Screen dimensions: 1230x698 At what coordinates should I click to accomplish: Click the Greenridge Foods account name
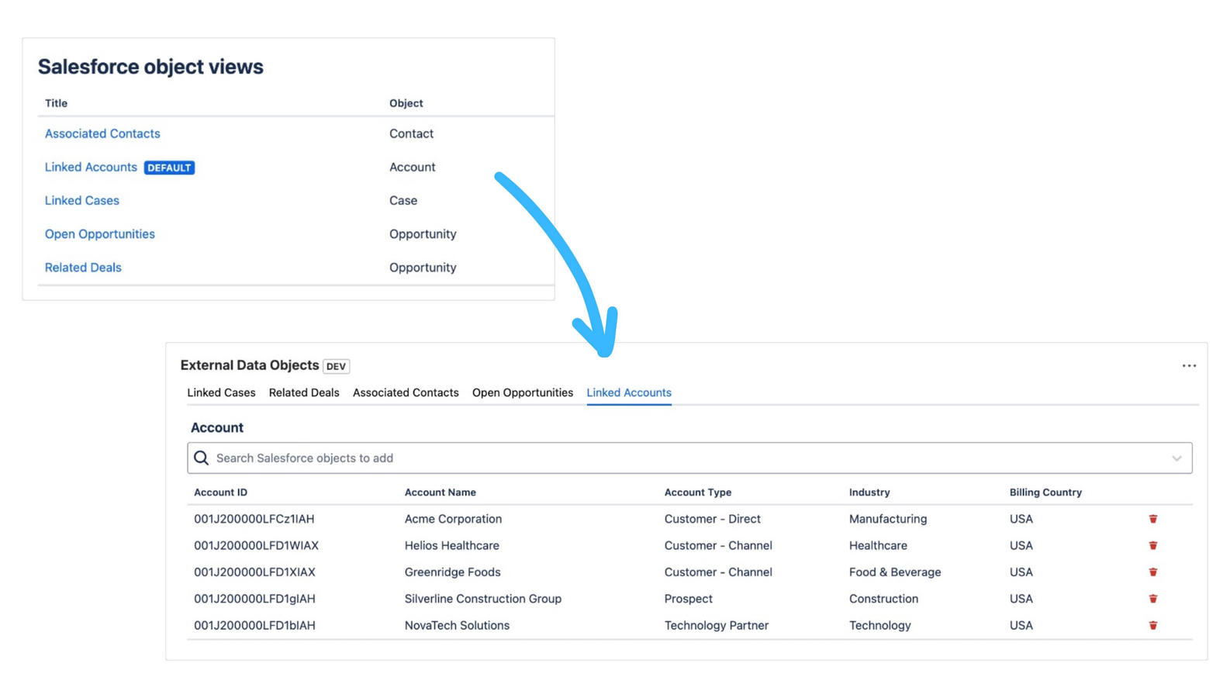tap(453, 572)
